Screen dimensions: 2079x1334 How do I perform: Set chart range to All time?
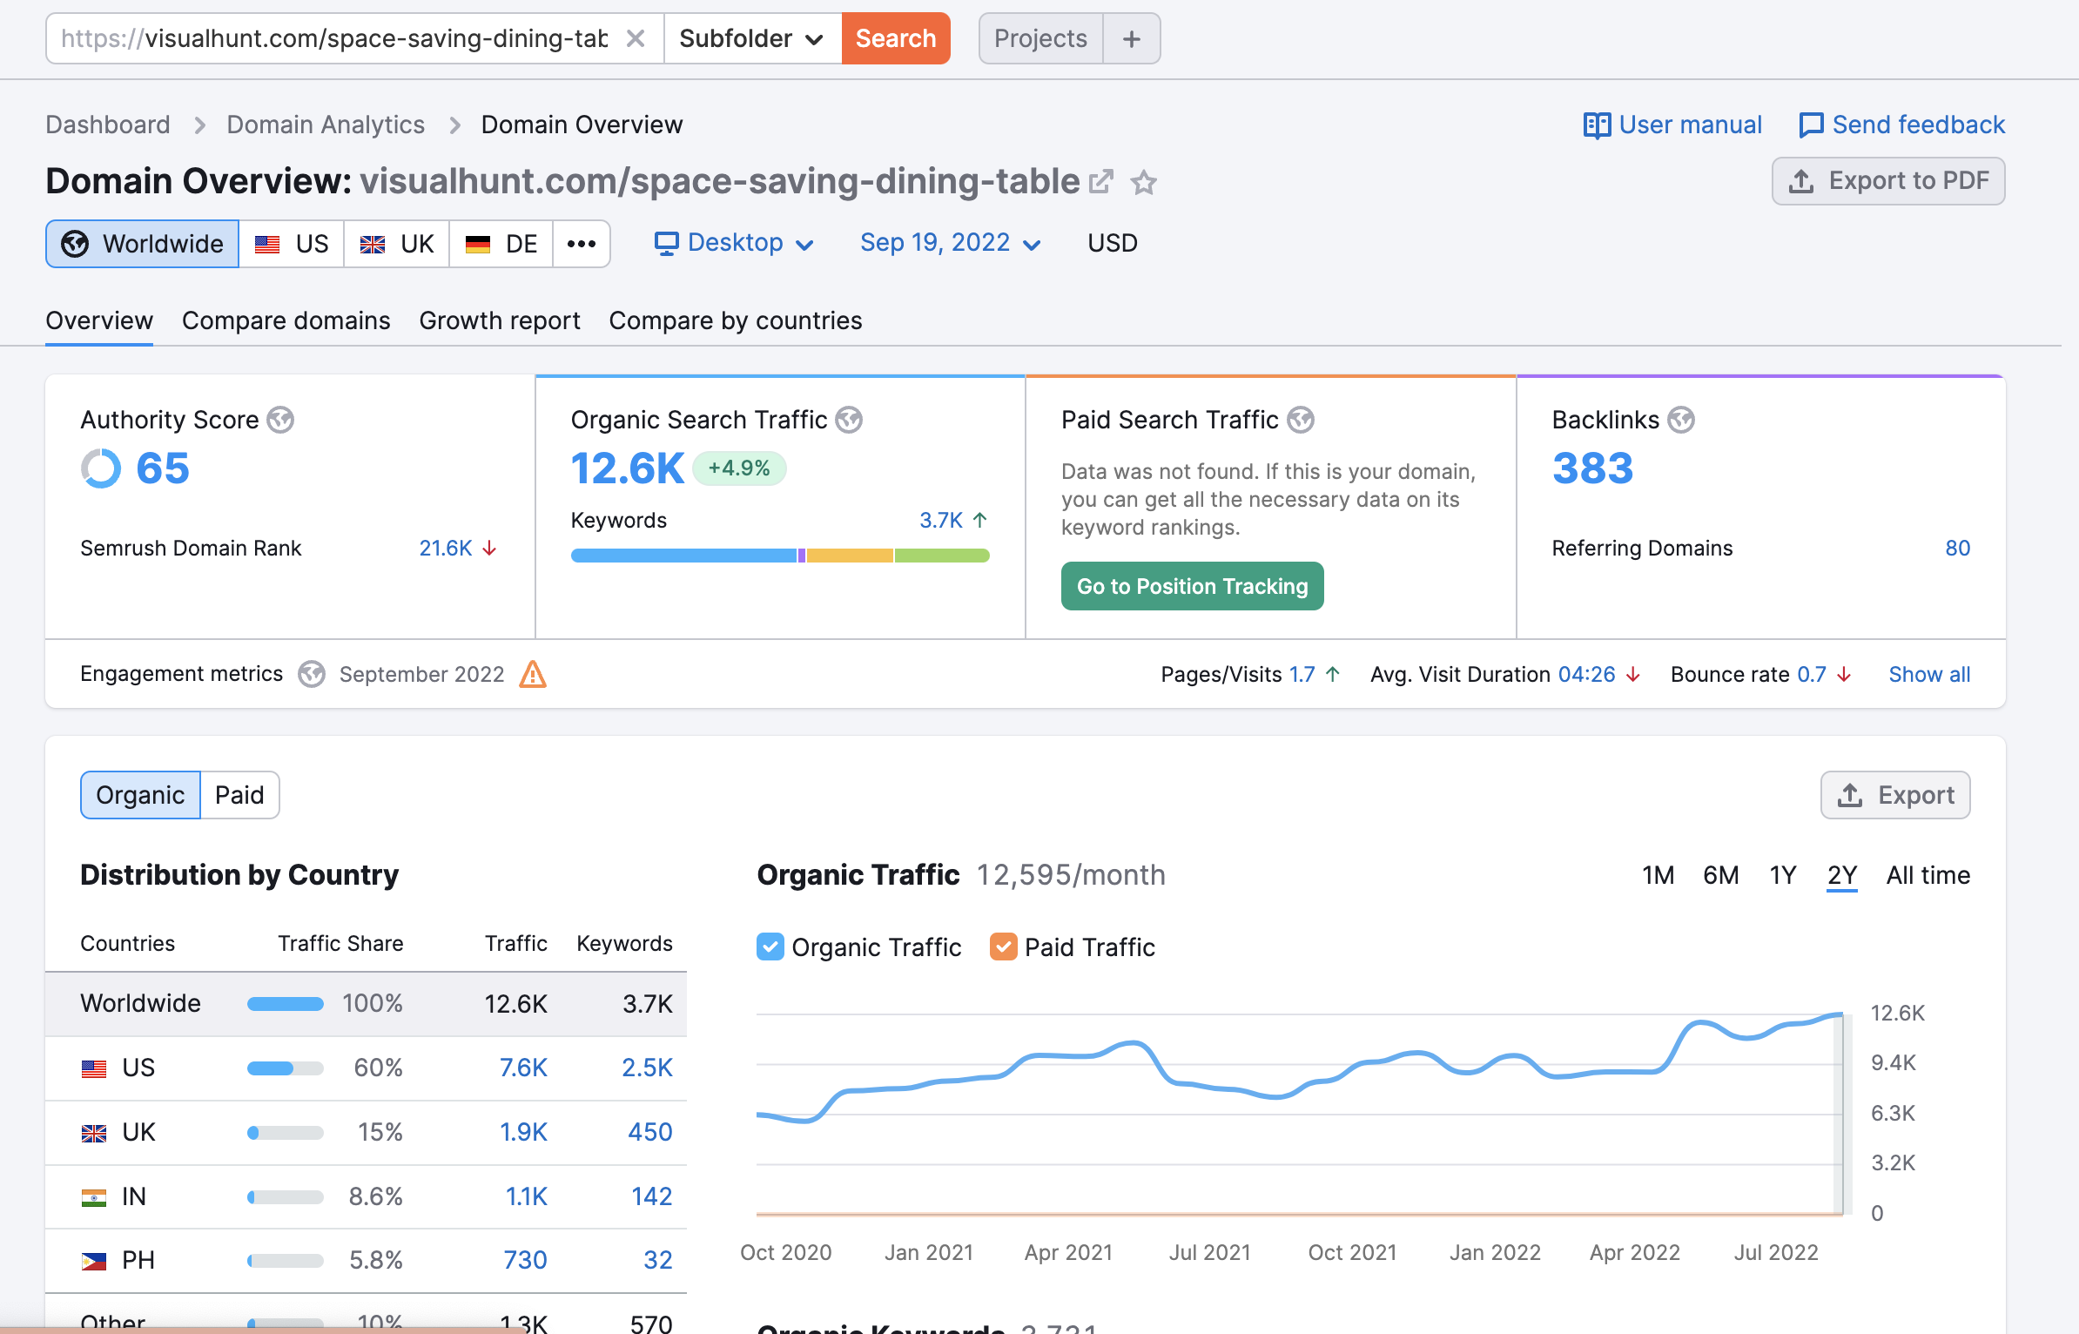coord(1928,875)
